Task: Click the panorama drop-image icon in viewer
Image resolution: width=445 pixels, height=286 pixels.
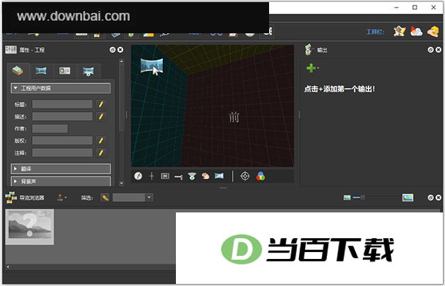Action: [152, 67]
